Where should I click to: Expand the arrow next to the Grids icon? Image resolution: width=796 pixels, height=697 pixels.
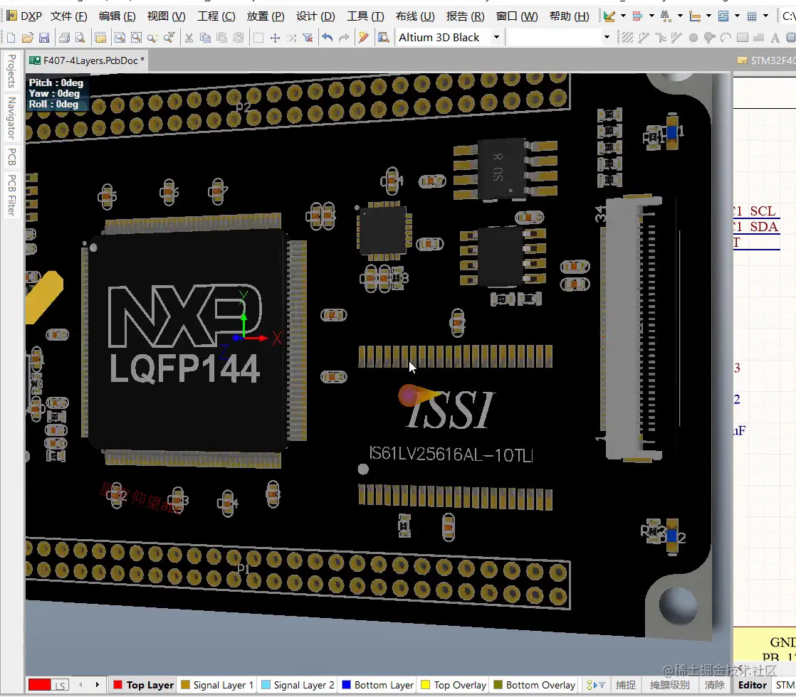point(765,16)
